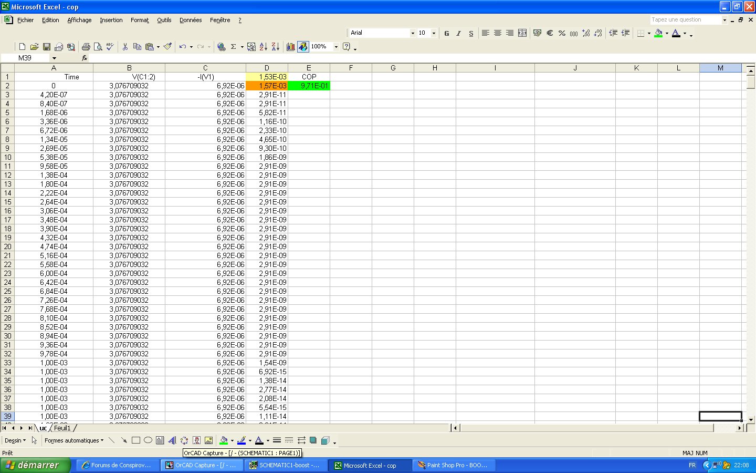Screen dimensions: 756x473
Task: Open the Edition menu
Action: [x=50, y=20]
